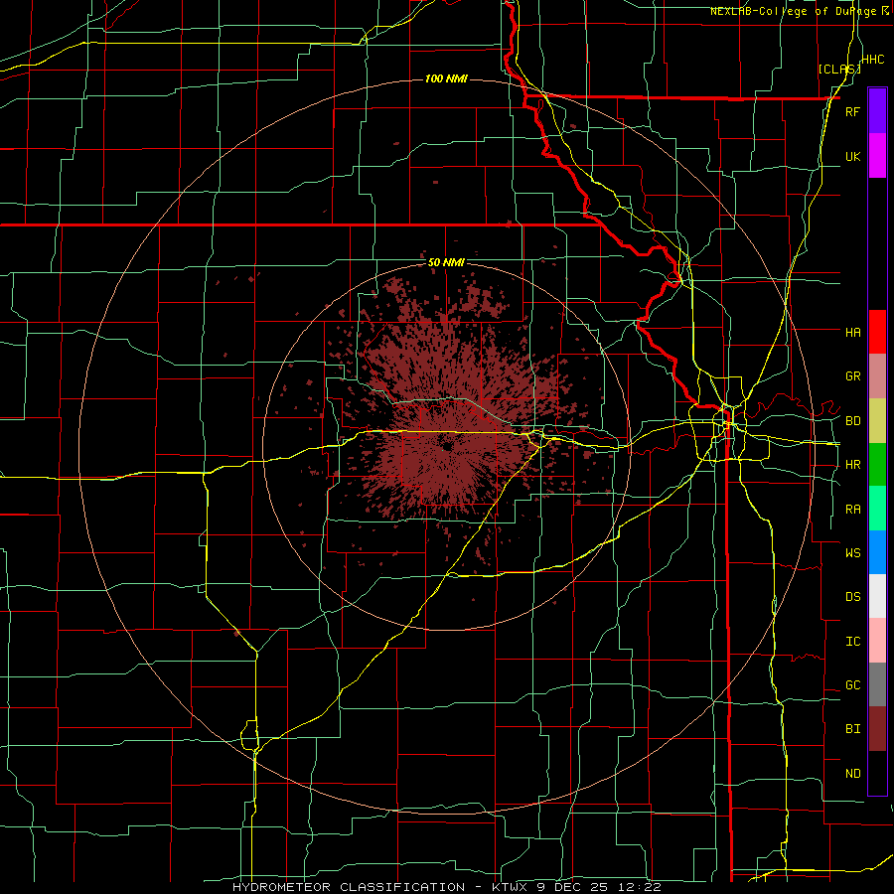Click the brown BI legend color swatch
Screen dimensions: 894x894
[x=877, y=729]
